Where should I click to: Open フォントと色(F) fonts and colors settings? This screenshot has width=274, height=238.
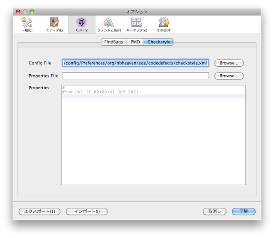(109, 24)
